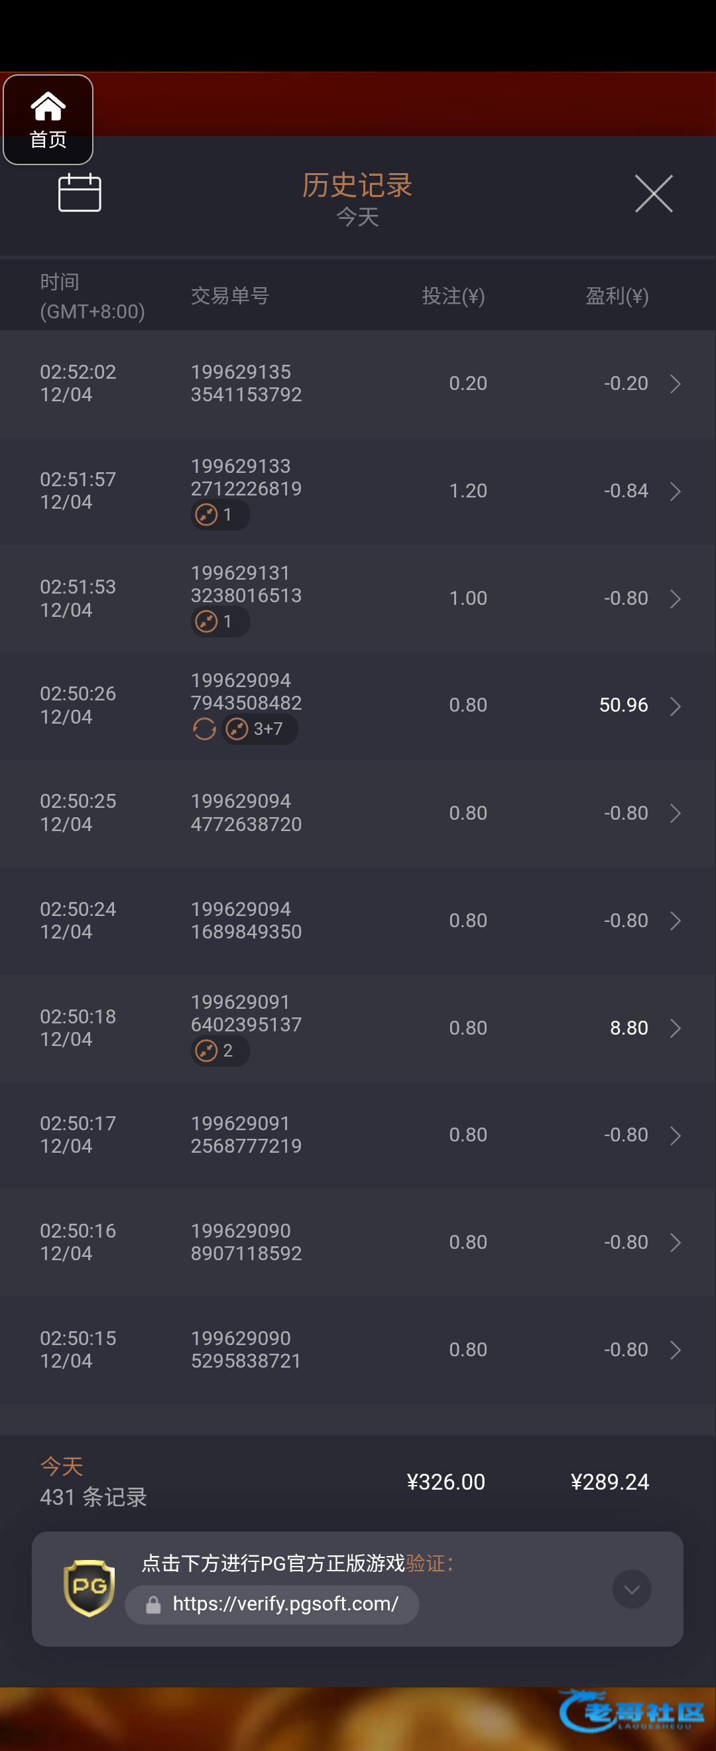Click the circular respin icon on the 50.96 record
716x1751 pixels.
204,729
